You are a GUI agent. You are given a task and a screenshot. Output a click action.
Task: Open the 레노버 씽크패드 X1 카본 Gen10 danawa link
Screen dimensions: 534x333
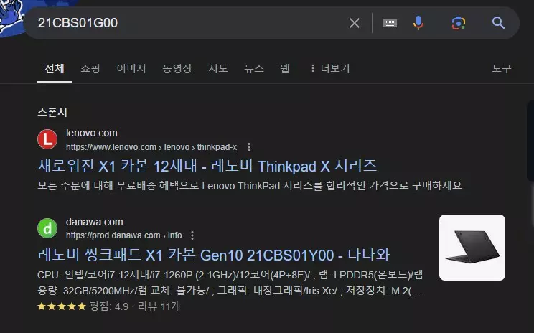(214, 255)
